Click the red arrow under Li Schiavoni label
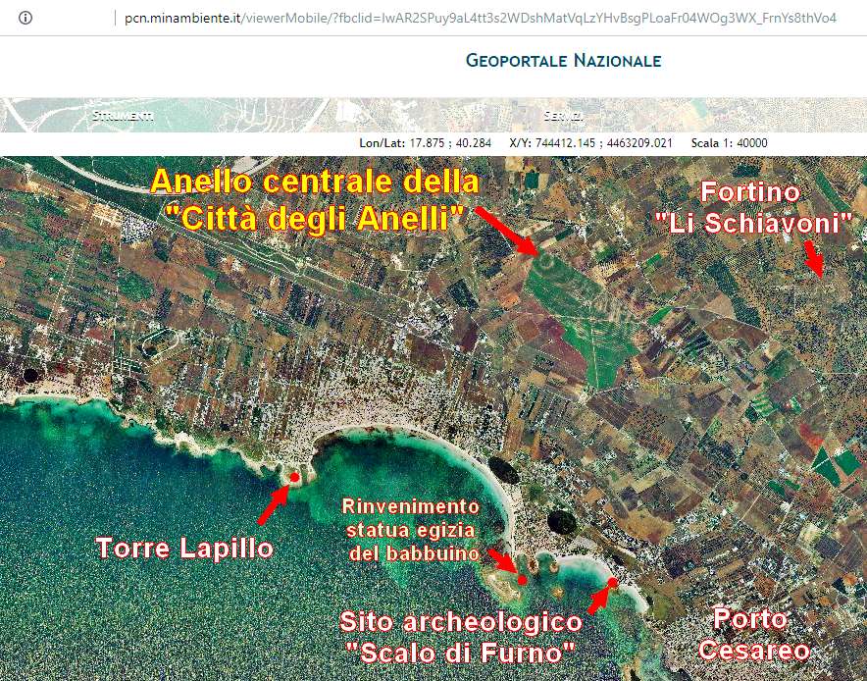The image size is (867, 681). (x=813, y=258)
